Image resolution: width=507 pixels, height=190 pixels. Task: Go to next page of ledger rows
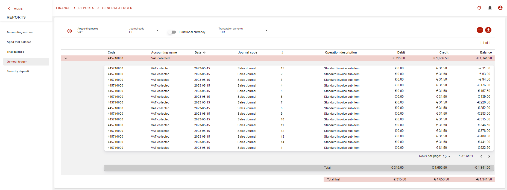click(489, 156)
